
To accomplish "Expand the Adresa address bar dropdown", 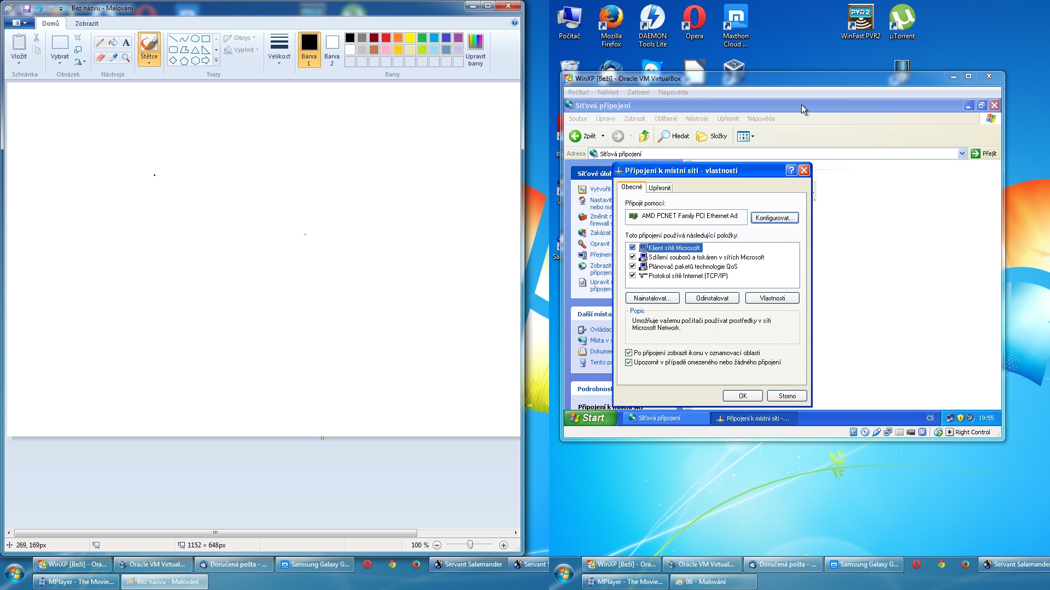I will [x=962, y=154].
